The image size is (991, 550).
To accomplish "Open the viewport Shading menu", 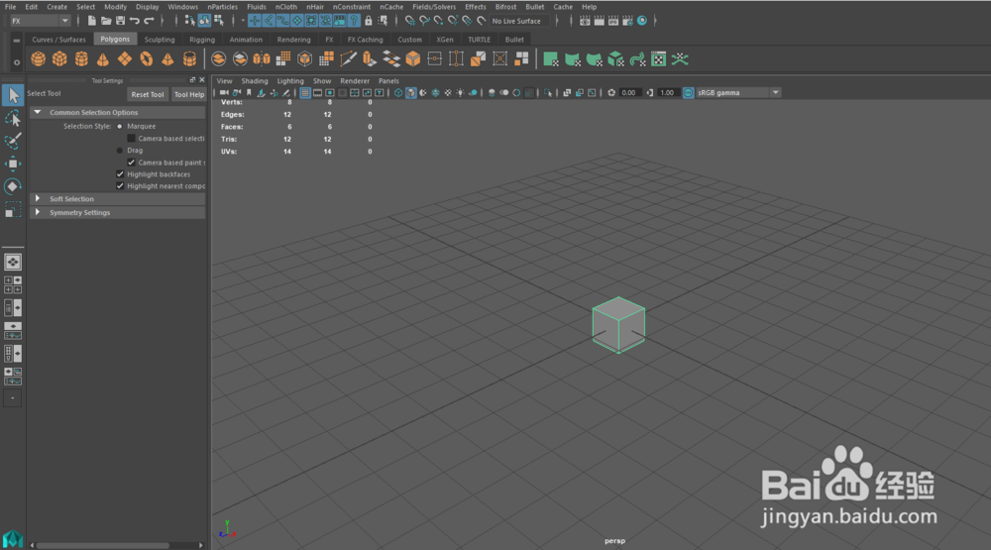I will coord(255,81).
